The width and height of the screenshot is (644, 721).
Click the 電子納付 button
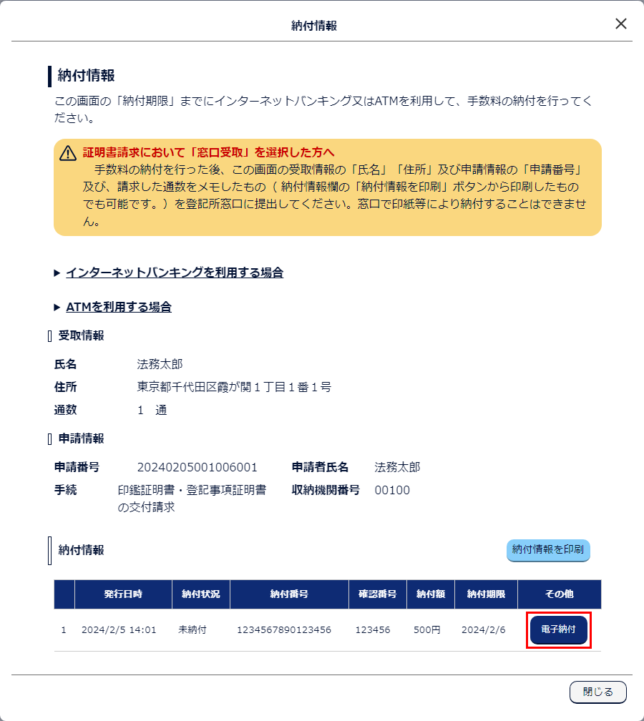pos(558,629)
